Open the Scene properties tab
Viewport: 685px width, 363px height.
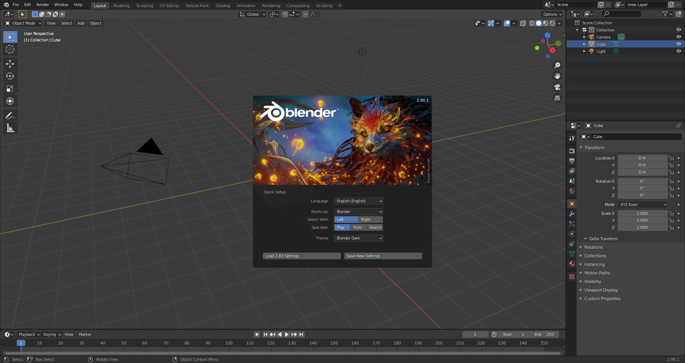(572, 181)
